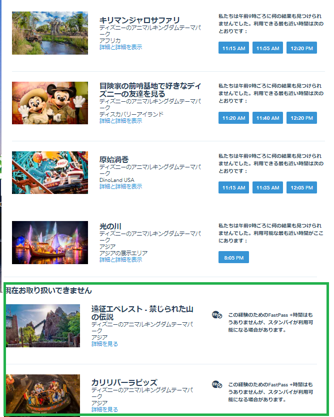Click 詳細を見る for カリリバーラピッズ

(104, 409)
